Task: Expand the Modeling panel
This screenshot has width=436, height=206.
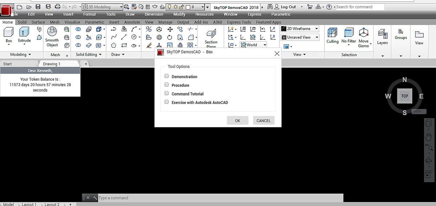Action: tap(20, 54)
